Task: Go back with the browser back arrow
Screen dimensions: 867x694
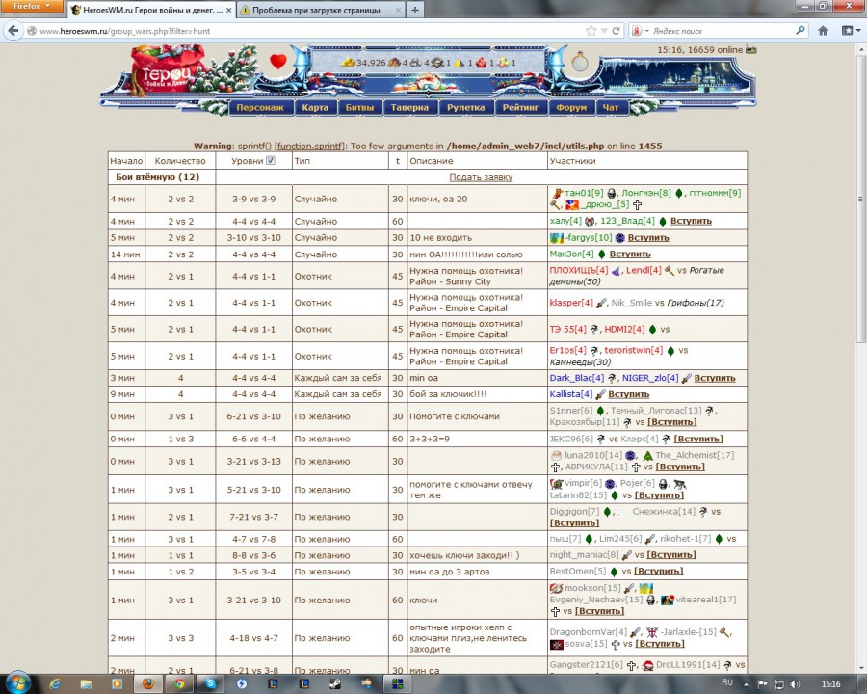Action: point(13,31)
